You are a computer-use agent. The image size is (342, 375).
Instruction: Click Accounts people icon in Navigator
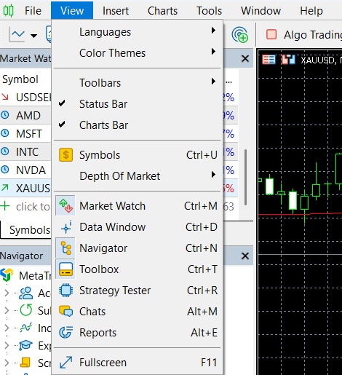[25, 293]
